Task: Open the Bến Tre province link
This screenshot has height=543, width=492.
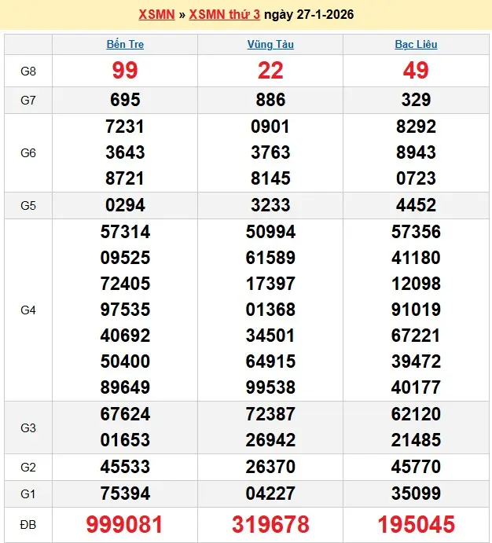Action: pos(125,45)
